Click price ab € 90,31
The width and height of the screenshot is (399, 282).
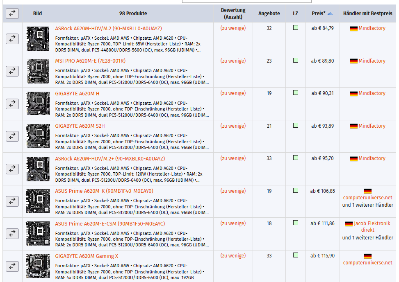(322, 93)
